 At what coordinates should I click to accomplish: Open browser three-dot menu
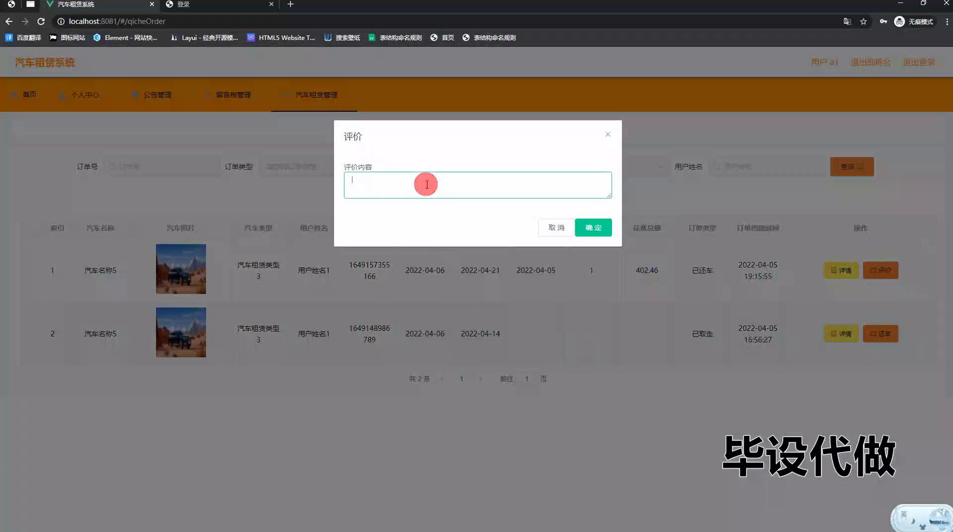click(947, 21)
